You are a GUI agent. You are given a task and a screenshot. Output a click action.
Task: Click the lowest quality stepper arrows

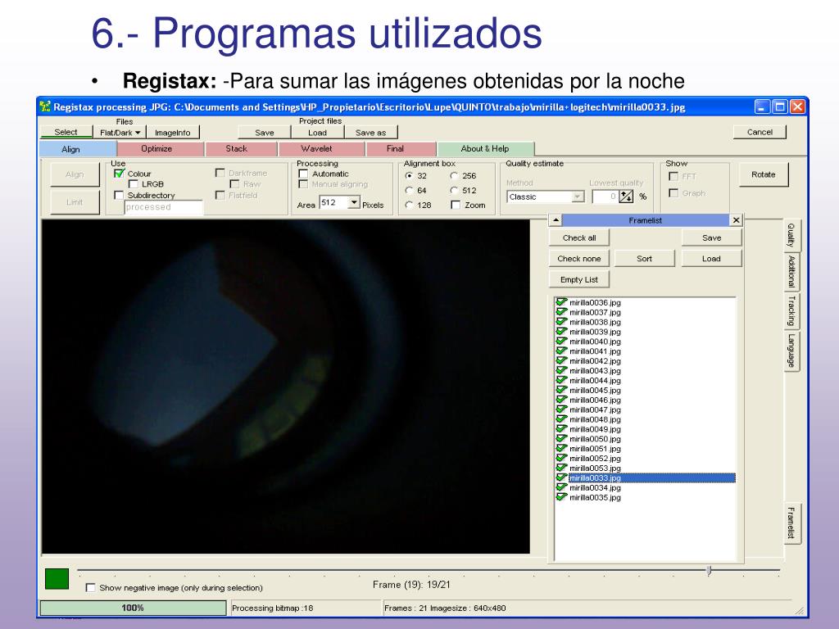click(626, 197)
